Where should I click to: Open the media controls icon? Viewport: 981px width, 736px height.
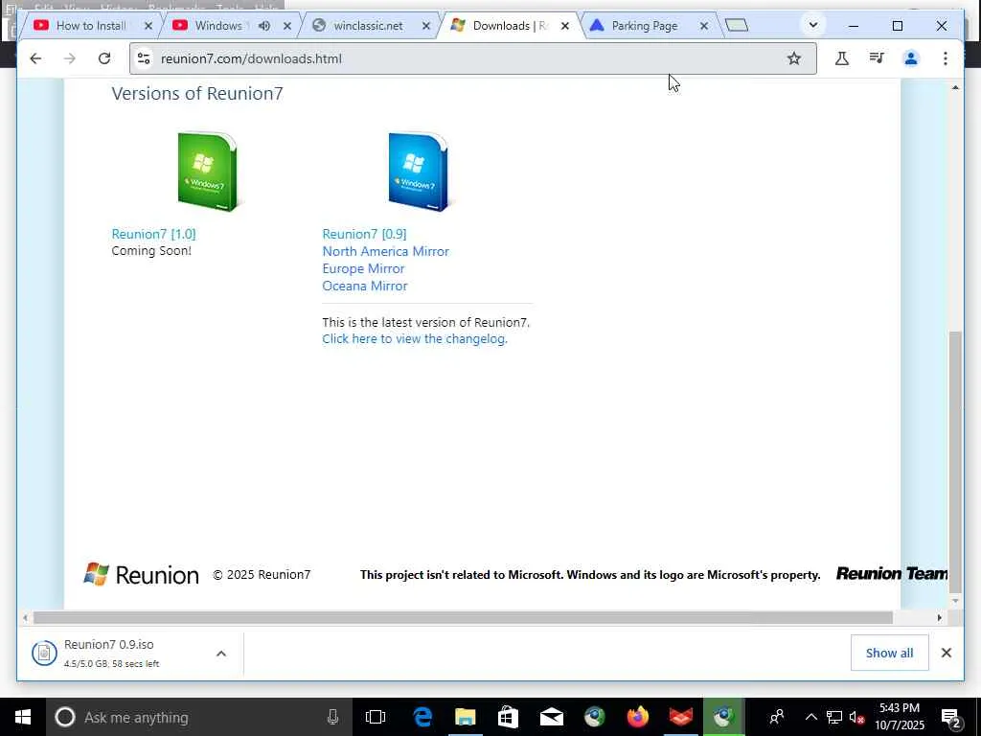(877, 58)
